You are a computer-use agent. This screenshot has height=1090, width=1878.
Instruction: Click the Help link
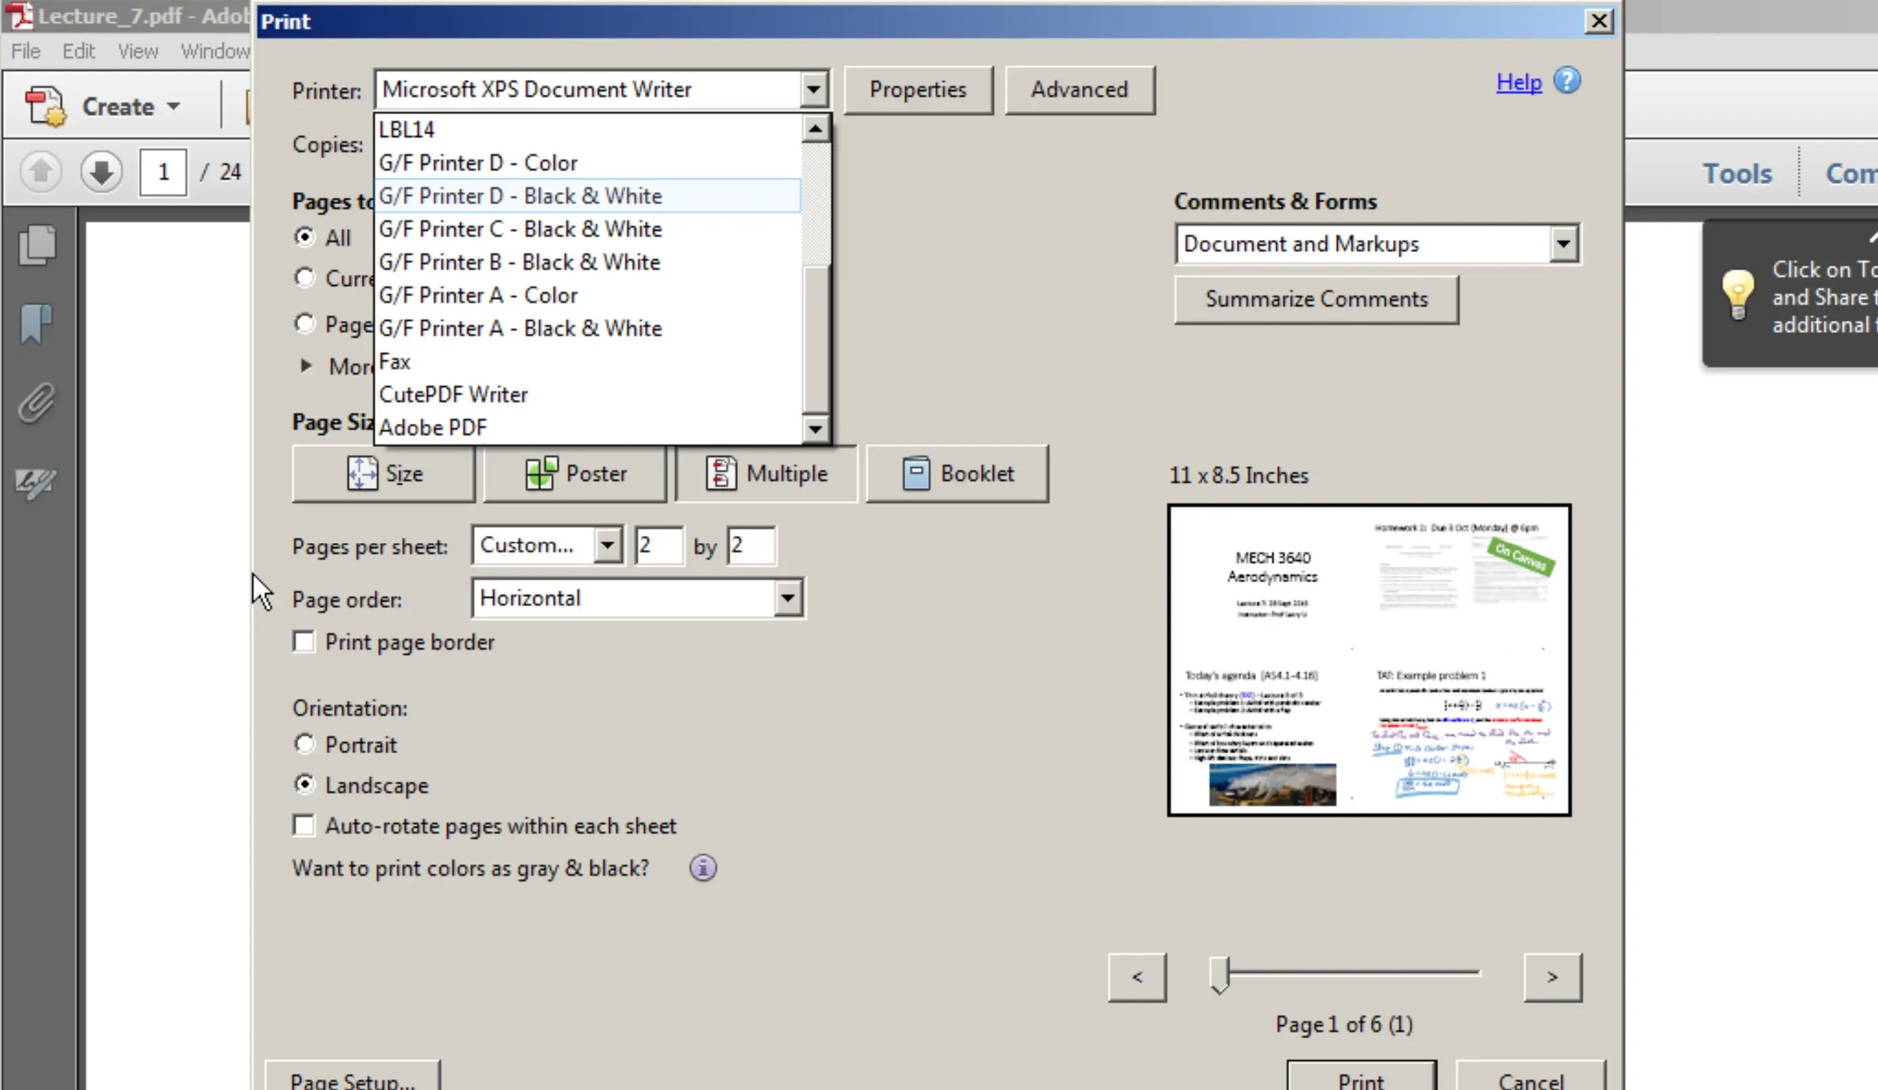[1519, 82]
